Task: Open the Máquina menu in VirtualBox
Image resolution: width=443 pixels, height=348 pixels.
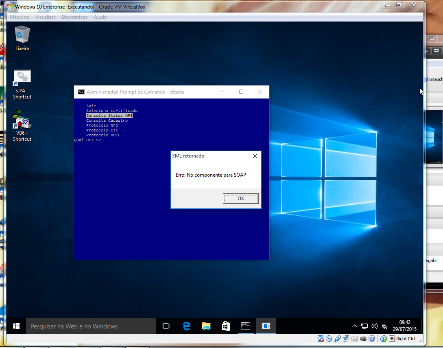Action: click(19, 17)
